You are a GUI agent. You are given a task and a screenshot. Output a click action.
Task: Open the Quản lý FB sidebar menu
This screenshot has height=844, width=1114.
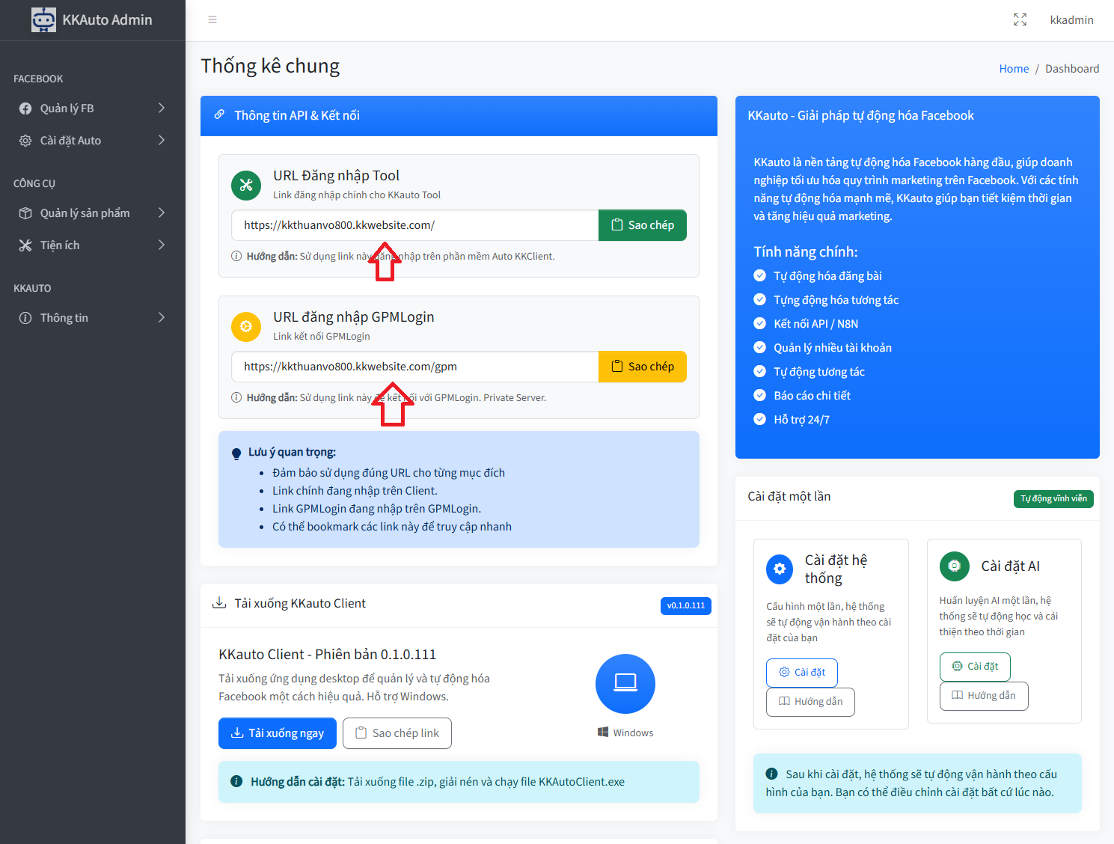pos(93,108)
